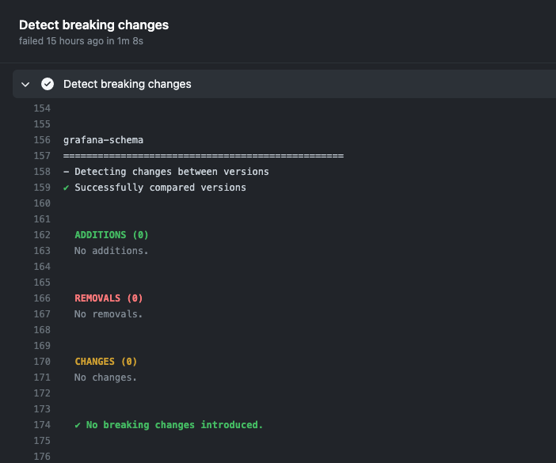Click the red REMOVALS (0) heading

pos(109,298)
